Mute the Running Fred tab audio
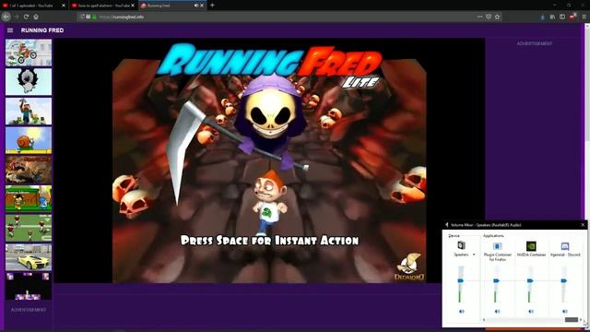This screenshot has height=332, width=590. [196, 6]
